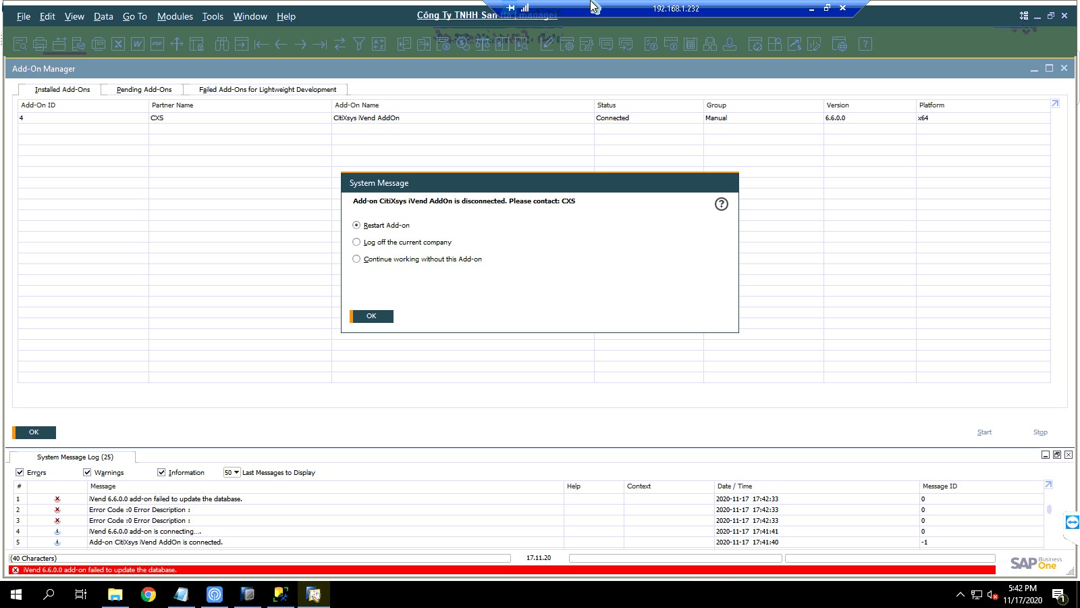
Task: Uncheck the Errors filter checkbox
Action: coord(20,472)
